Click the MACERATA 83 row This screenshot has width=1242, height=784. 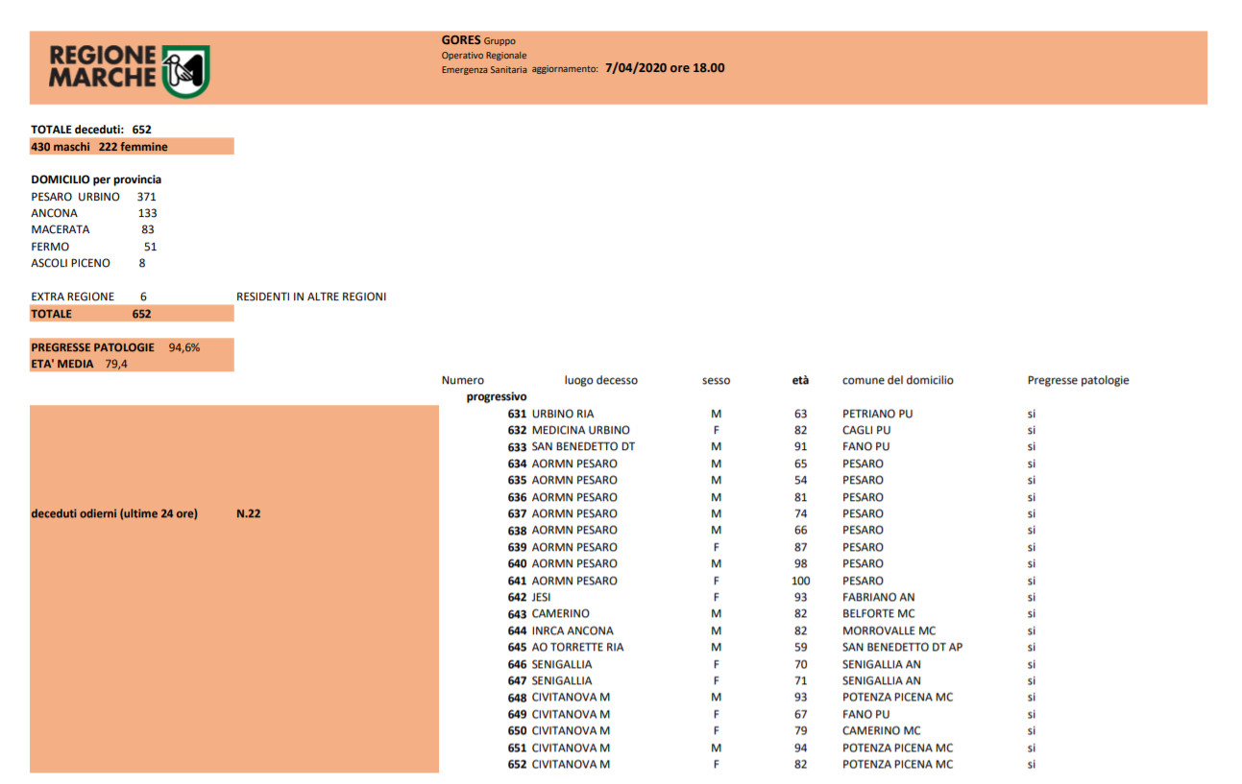click(x=92, y=229)
